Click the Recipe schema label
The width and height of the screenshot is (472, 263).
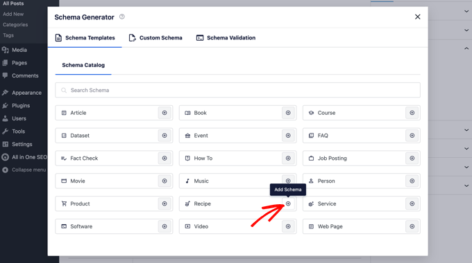(x=202, y=204)
